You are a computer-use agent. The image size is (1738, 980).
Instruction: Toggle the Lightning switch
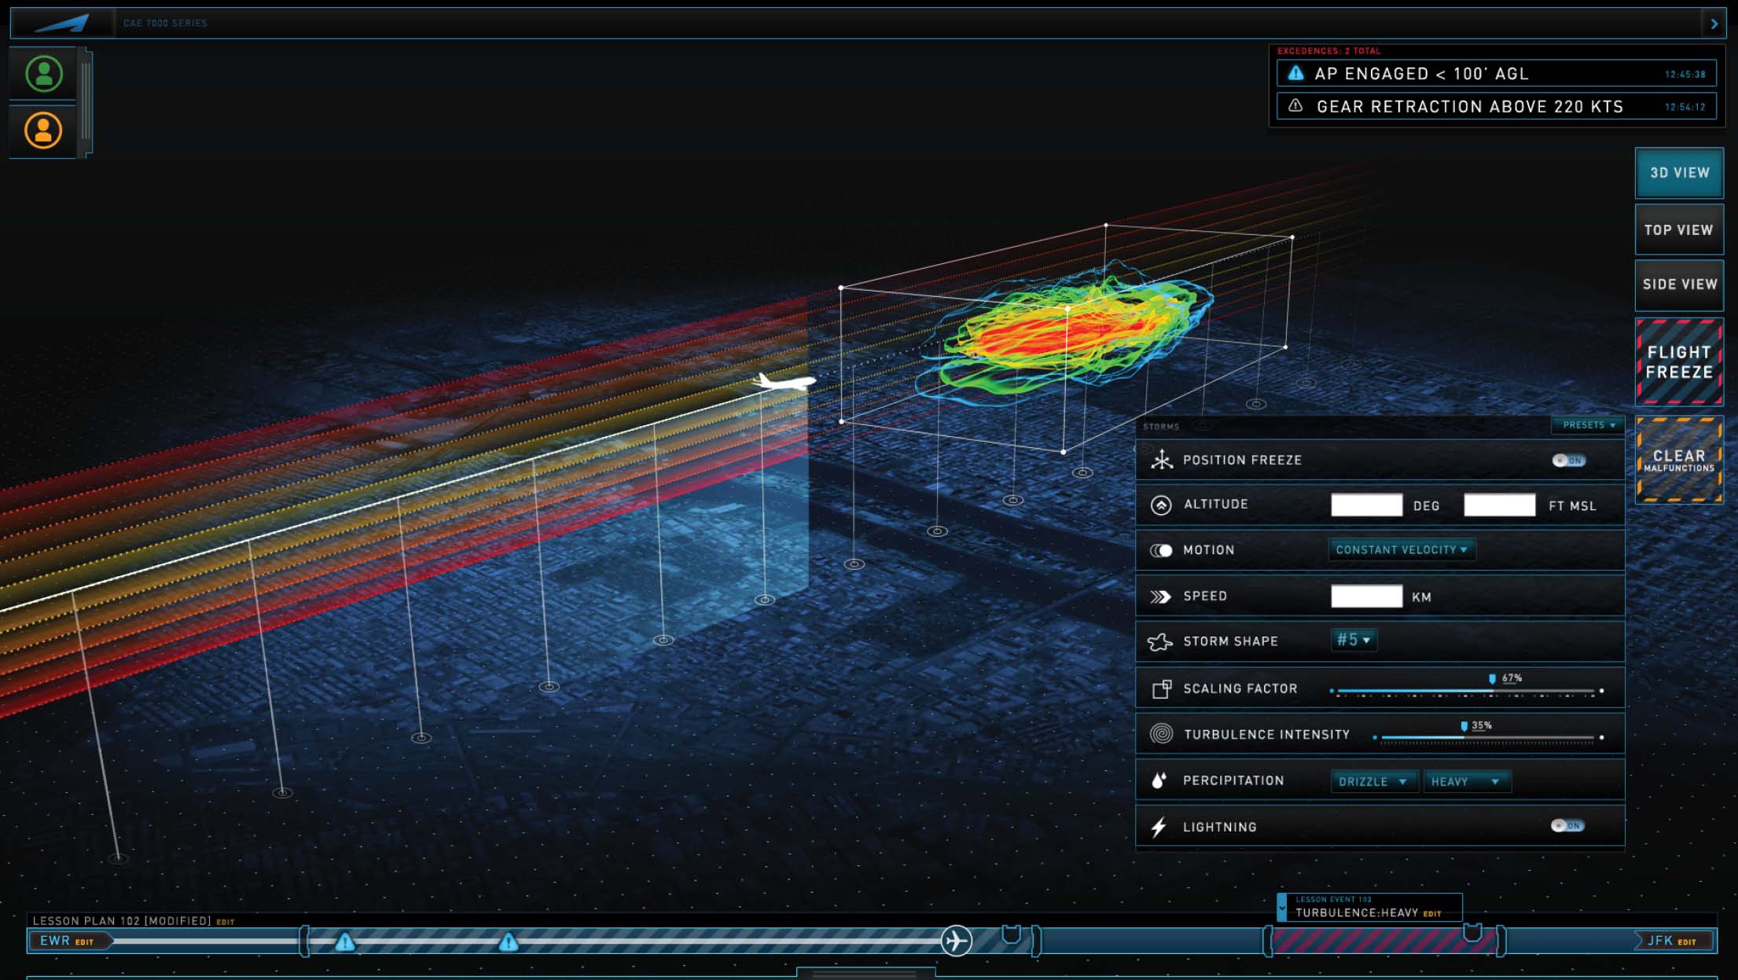click(x=1567, y=826)
